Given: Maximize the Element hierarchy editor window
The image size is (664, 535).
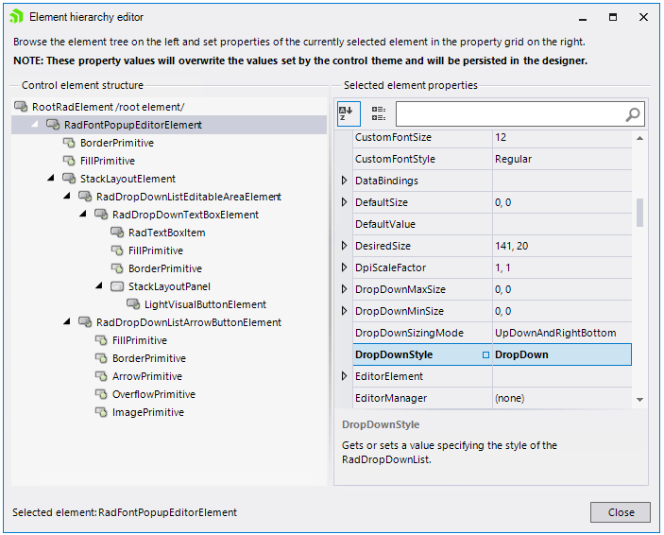Looking at the screenshot, I should pyautogui.click(x=613, y=17).
